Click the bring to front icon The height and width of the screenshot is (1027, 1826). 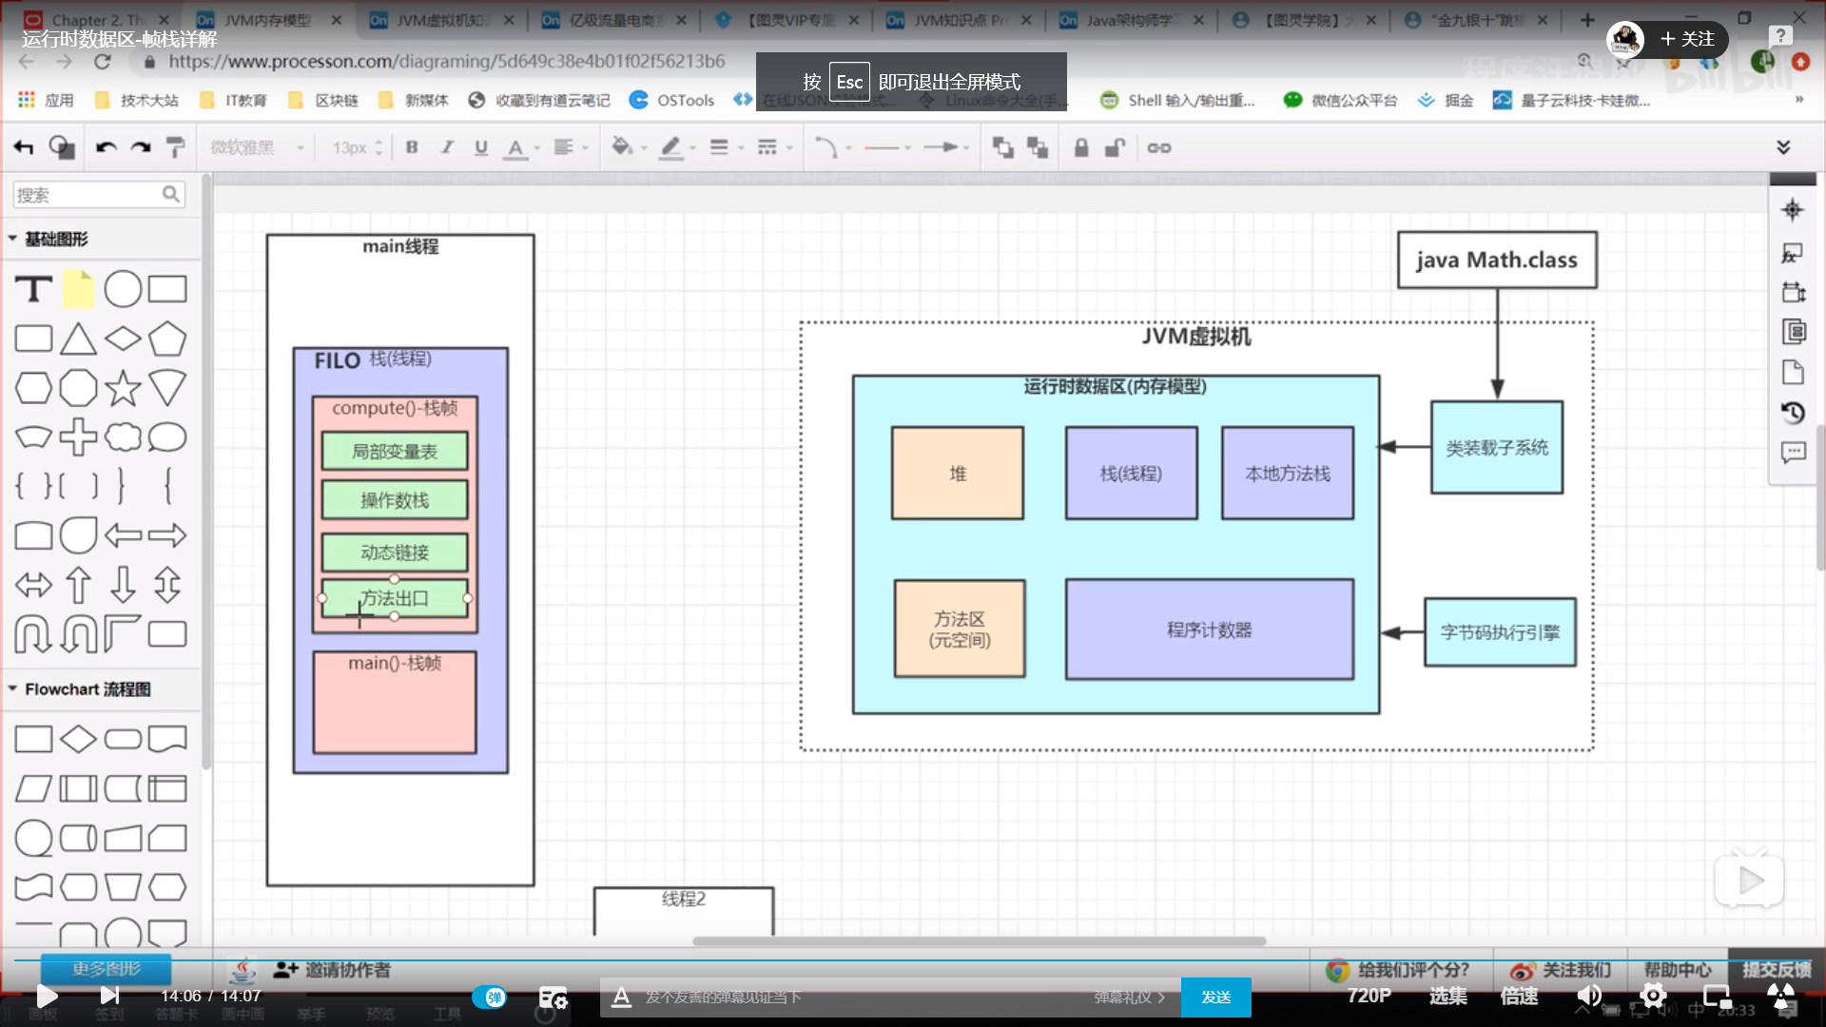(x=1002, y=147)
